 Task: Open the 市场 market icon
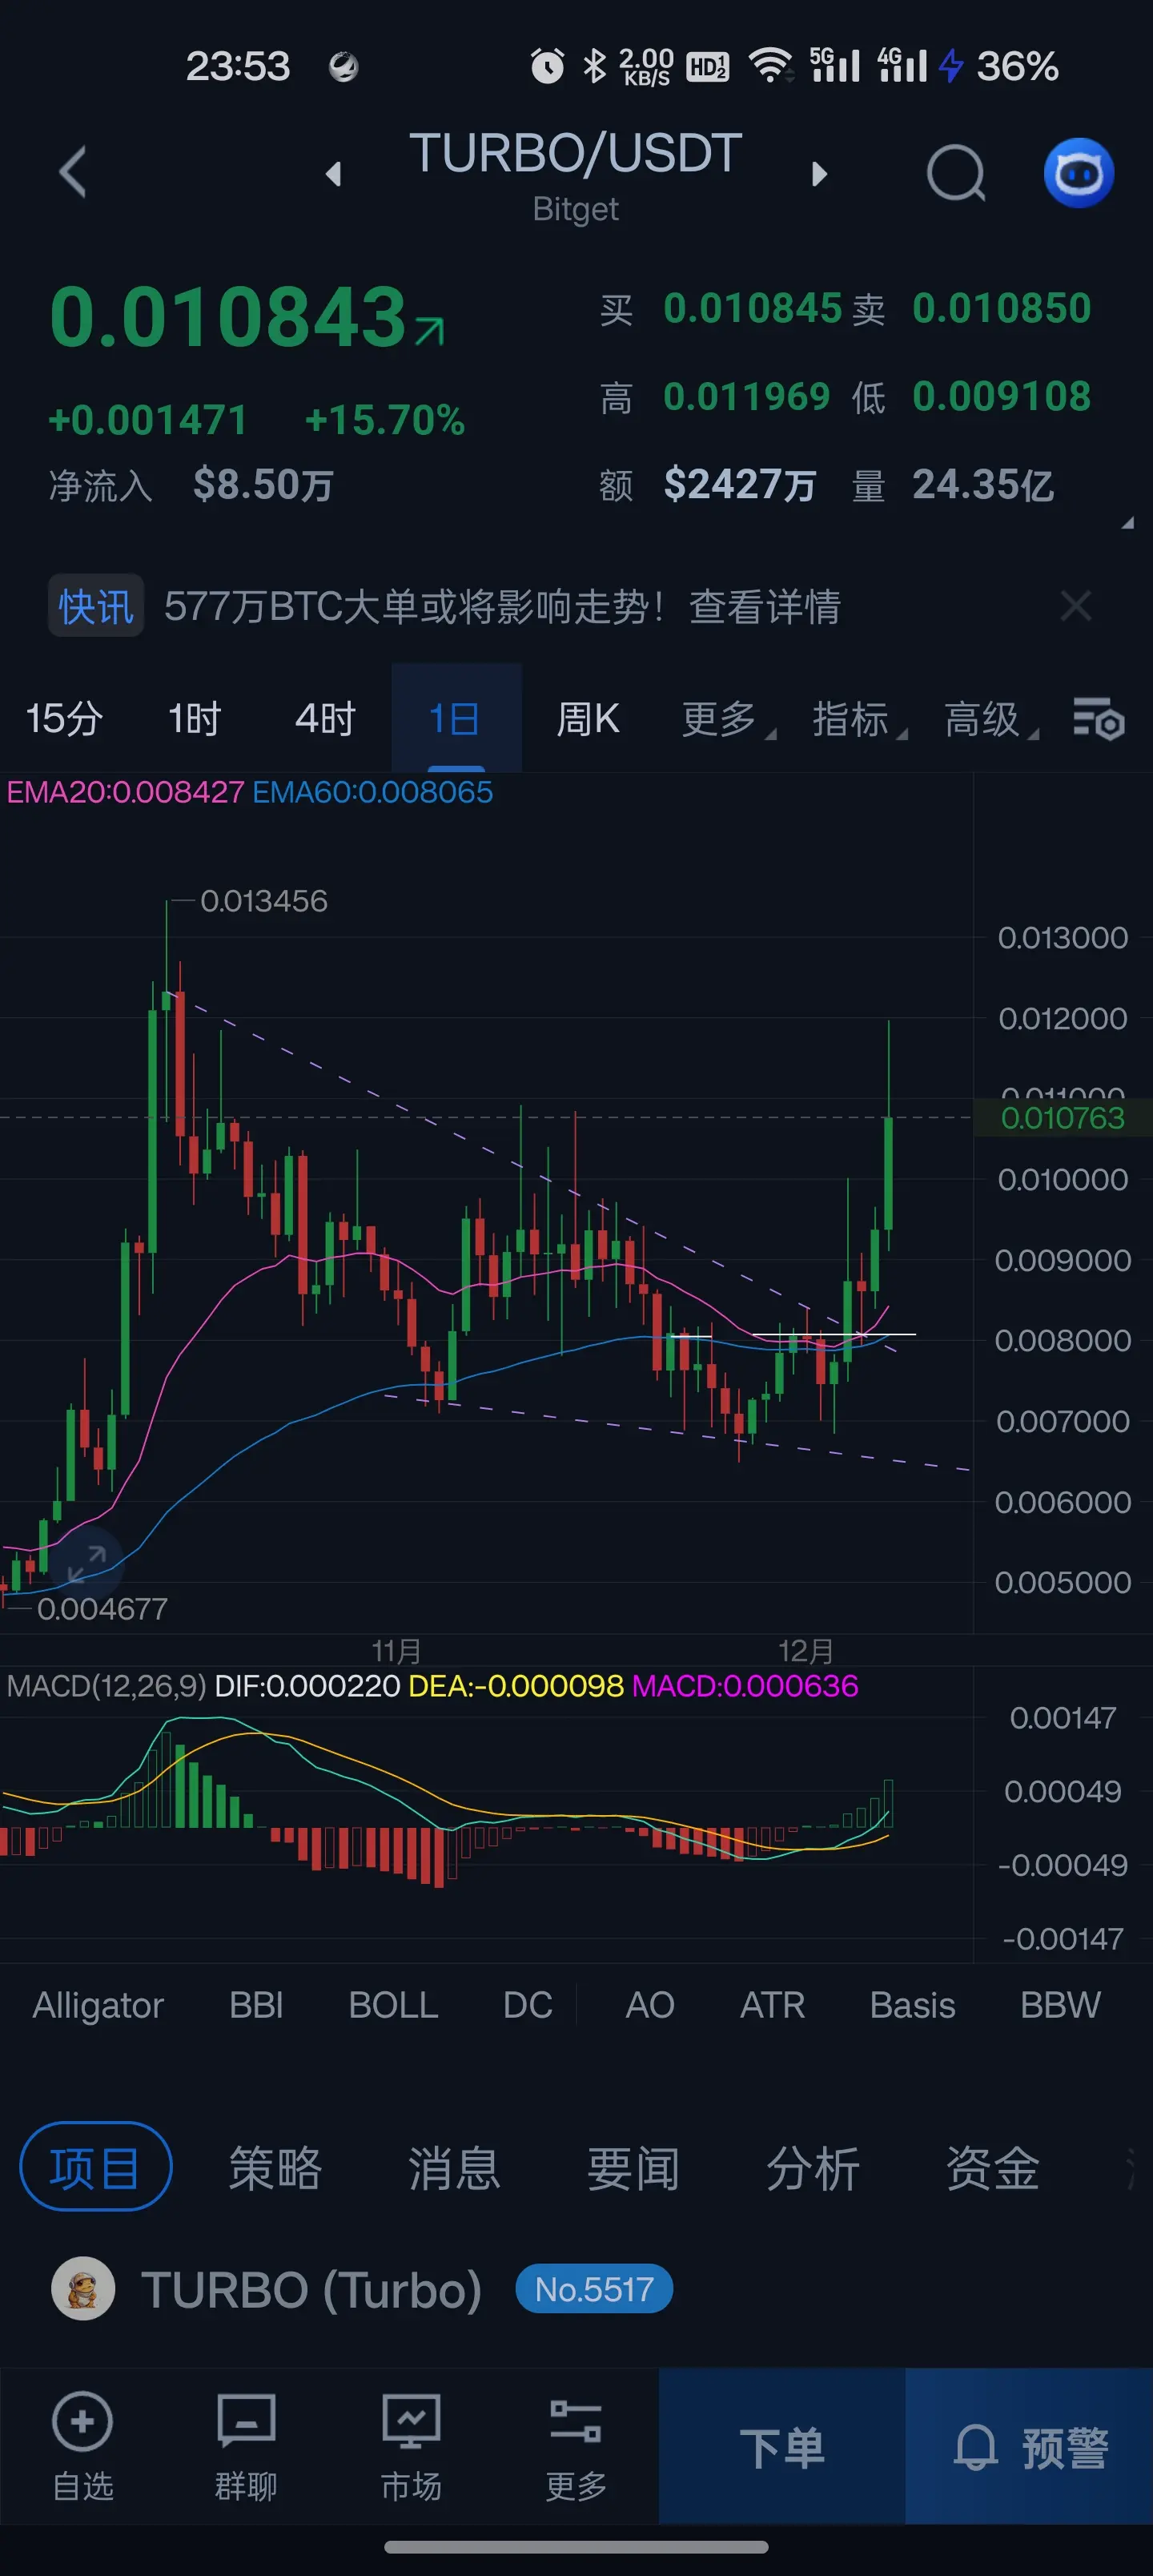tap(411, 2421)
